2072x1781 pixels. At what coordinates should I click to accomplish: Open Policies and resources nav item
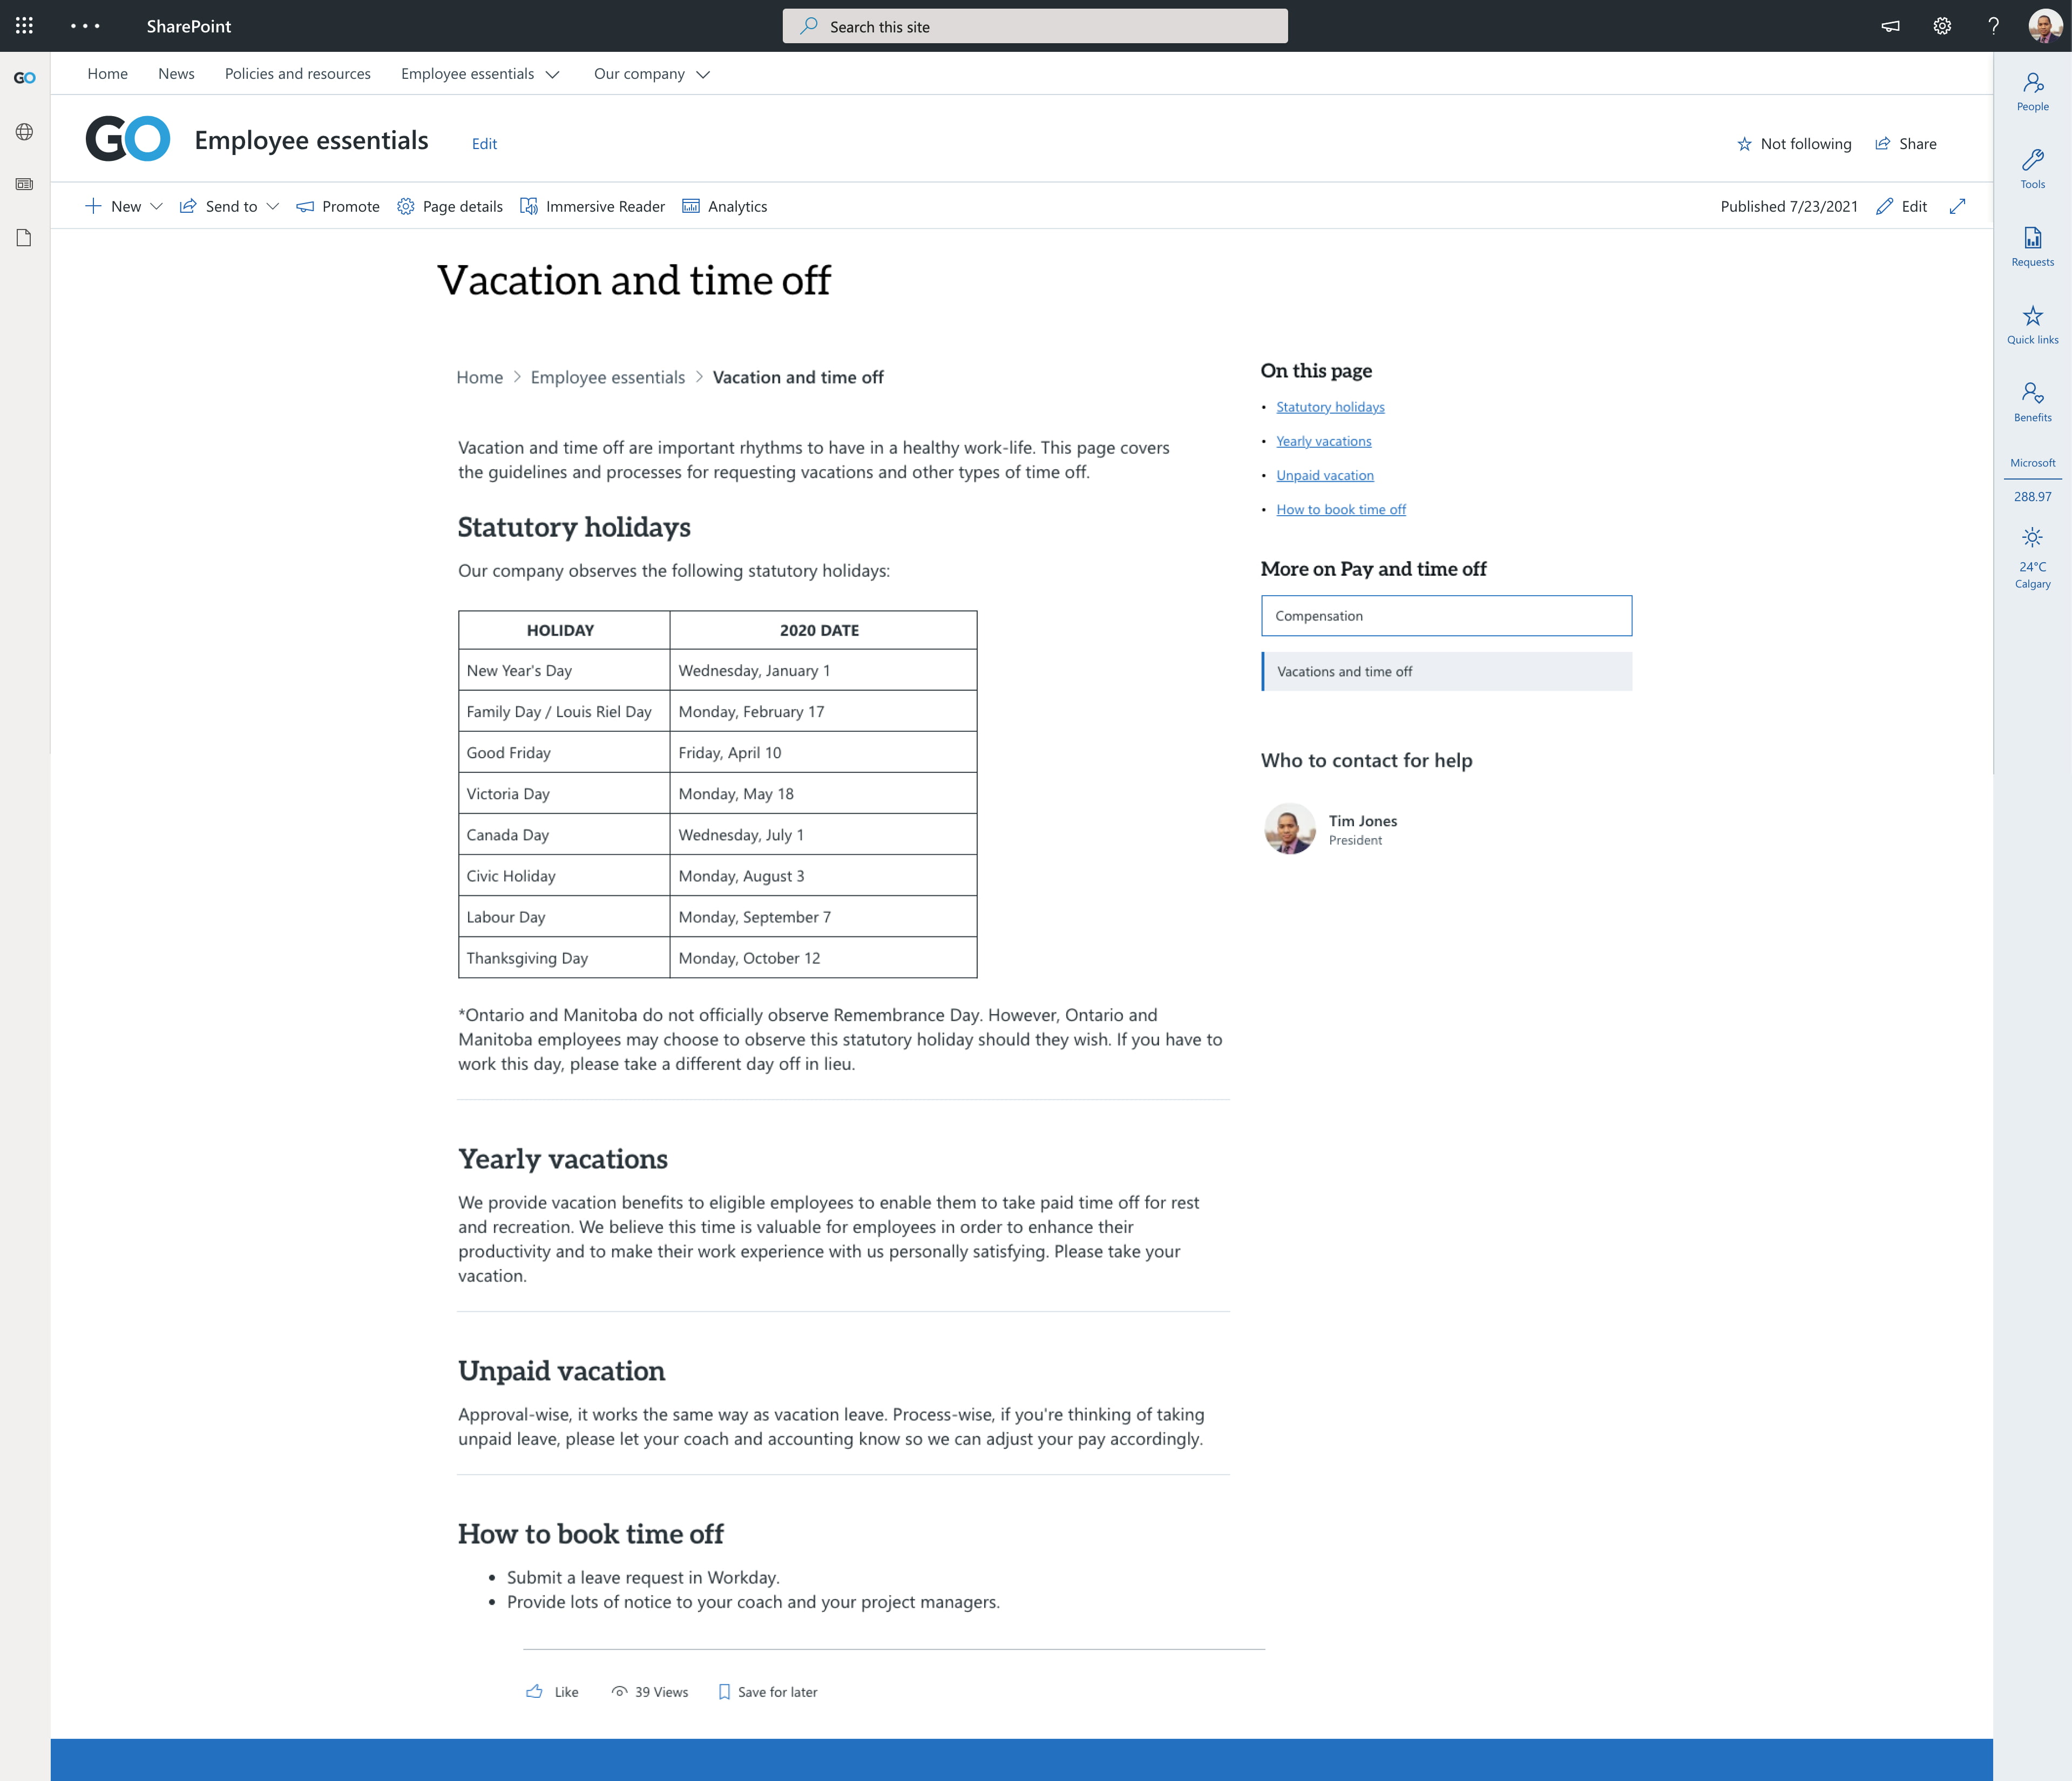click(297, 74)
